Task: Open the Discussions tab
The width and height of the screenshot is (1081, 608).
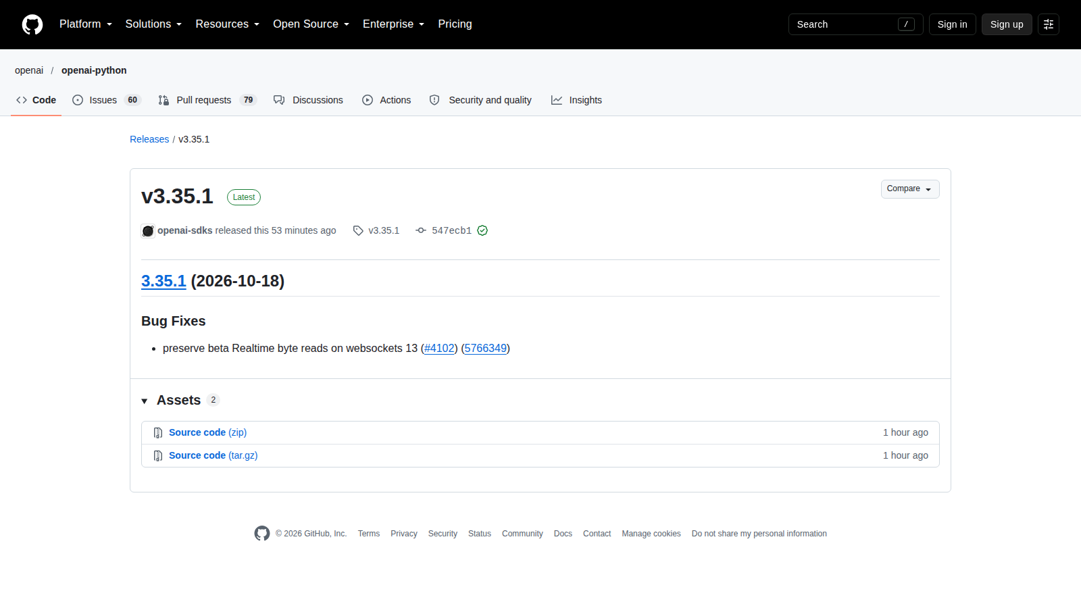Action: pyautogui.click(x=308, y=100)
